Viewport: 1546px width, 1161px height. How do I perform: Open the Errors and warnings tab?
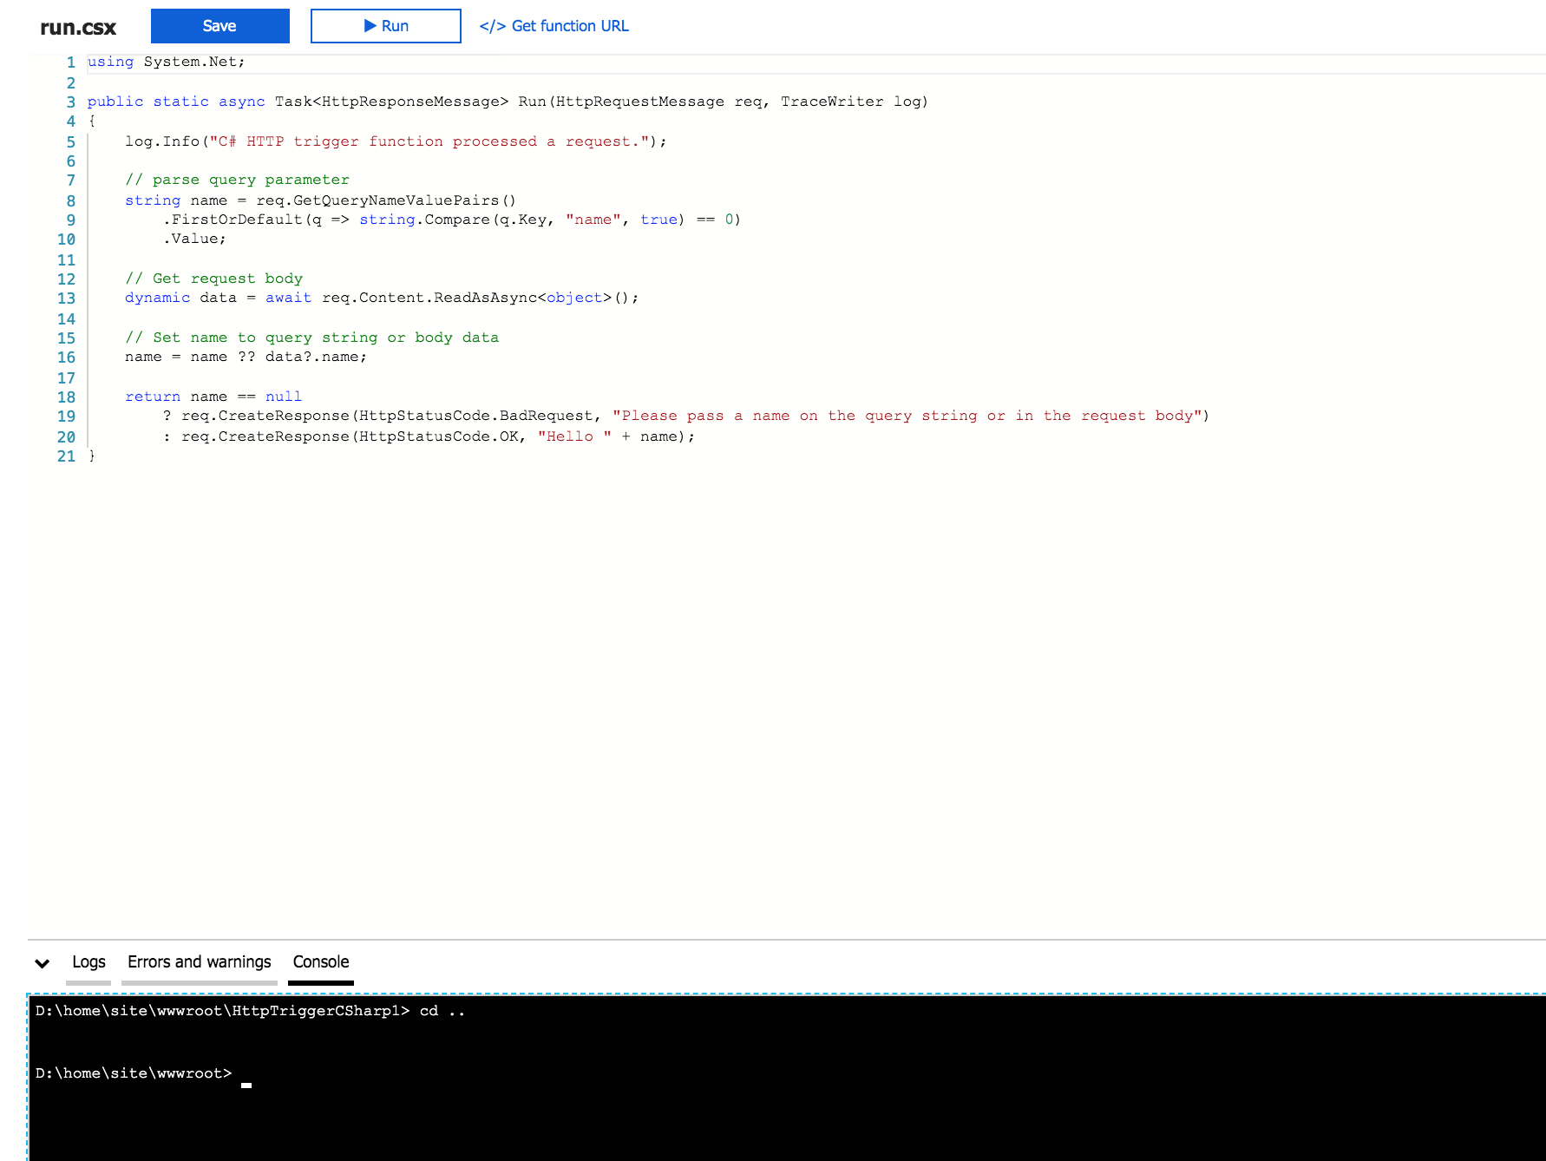tap(198, 961)
